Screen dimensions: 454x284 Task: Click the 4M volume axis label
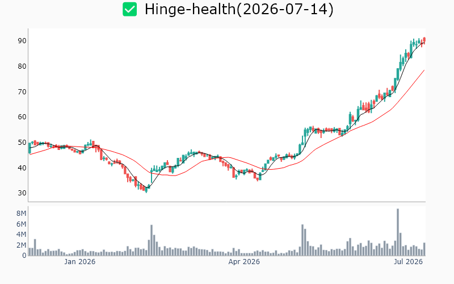(21, 234)
